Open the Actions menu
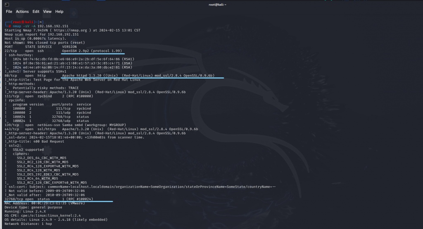Viewport: 423px width, 229px height. point(22,12)
